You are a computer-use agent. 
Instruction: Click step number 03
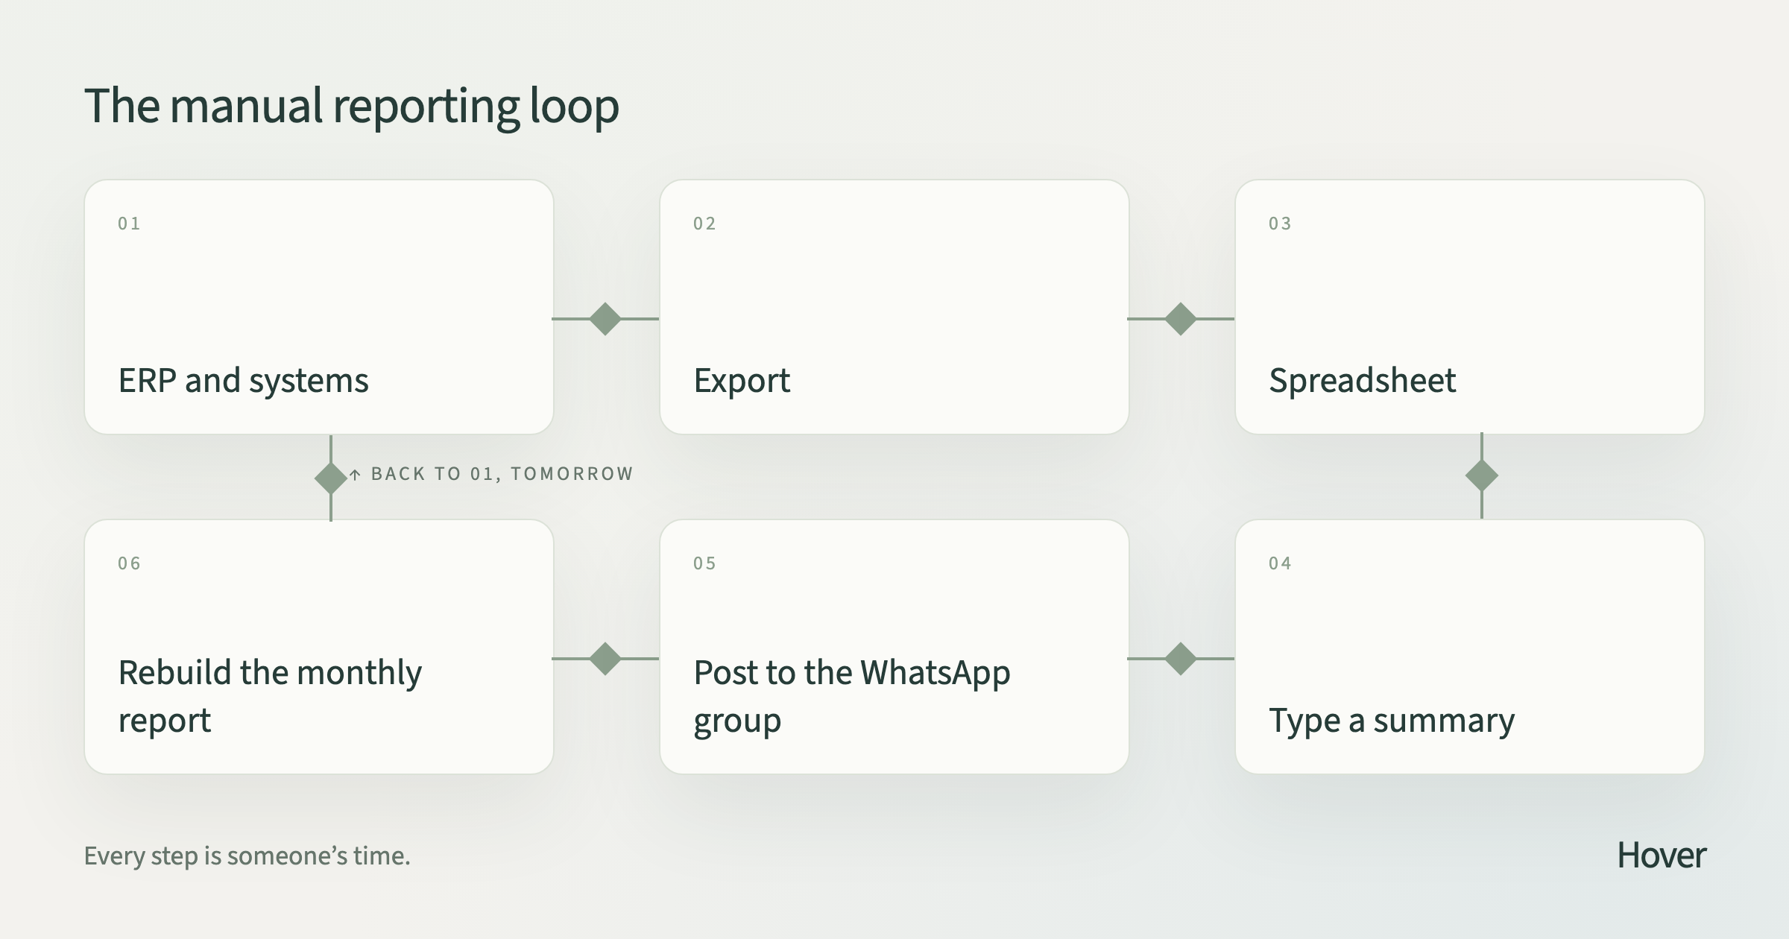tap(1280, 224)
